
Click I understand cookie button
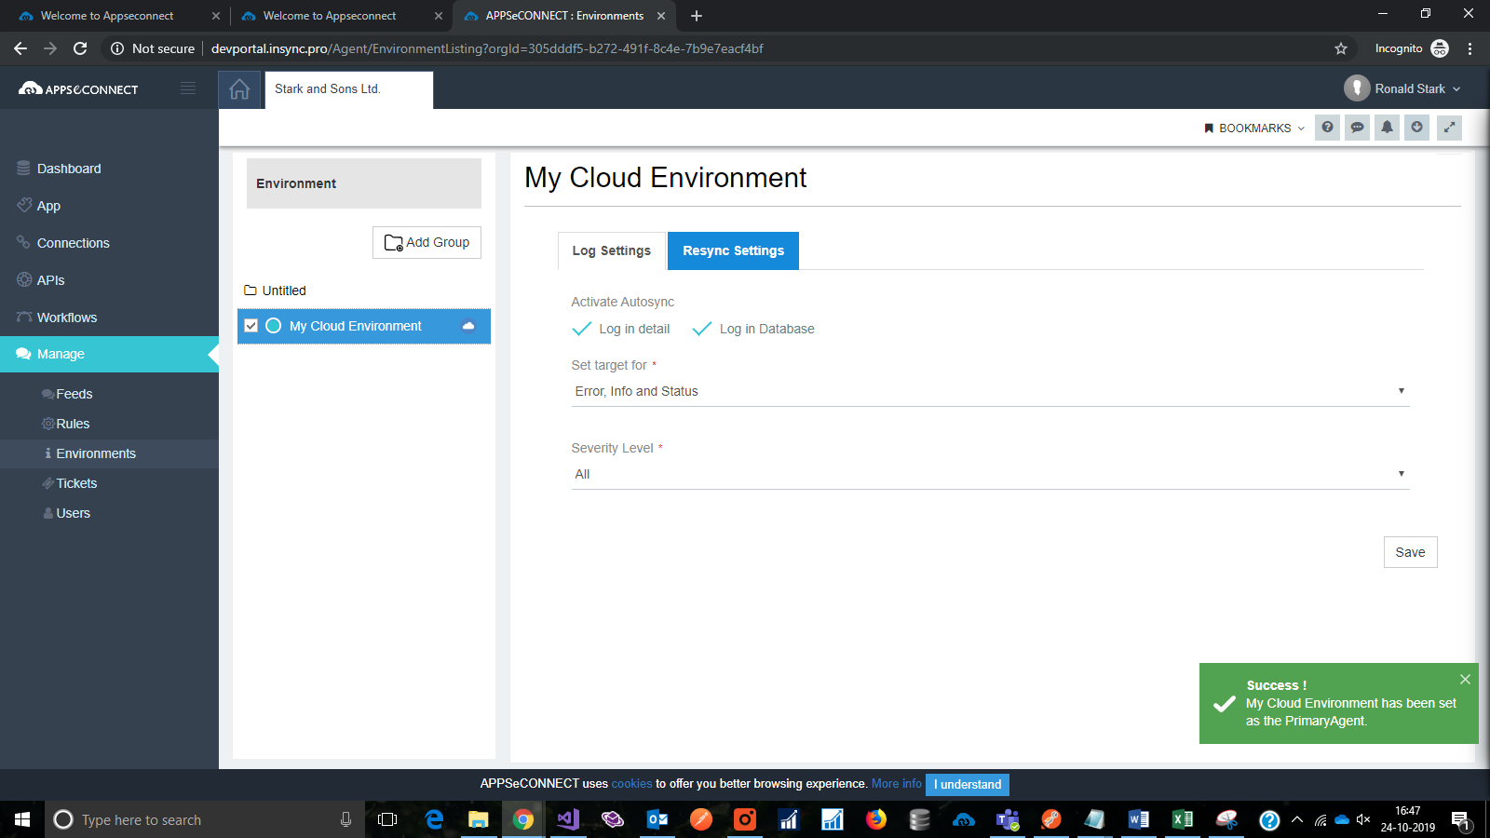pos(968,785)
